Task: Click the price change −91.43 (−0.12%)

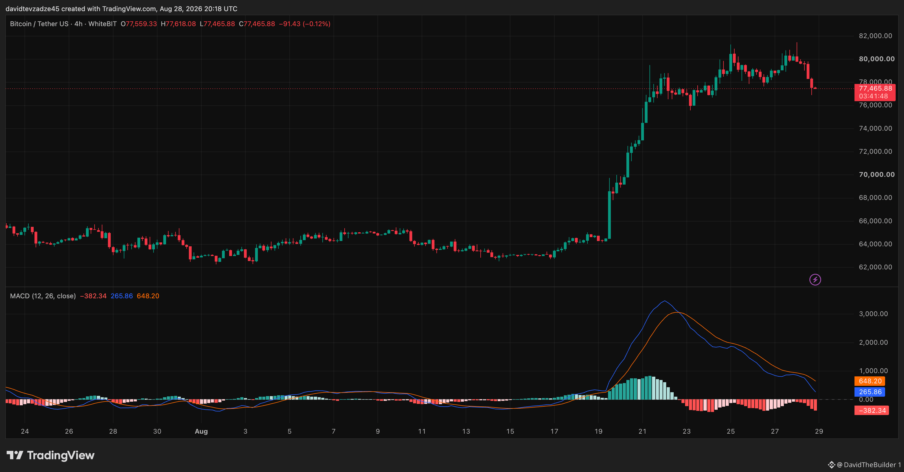Action: (x=305, y=24)
